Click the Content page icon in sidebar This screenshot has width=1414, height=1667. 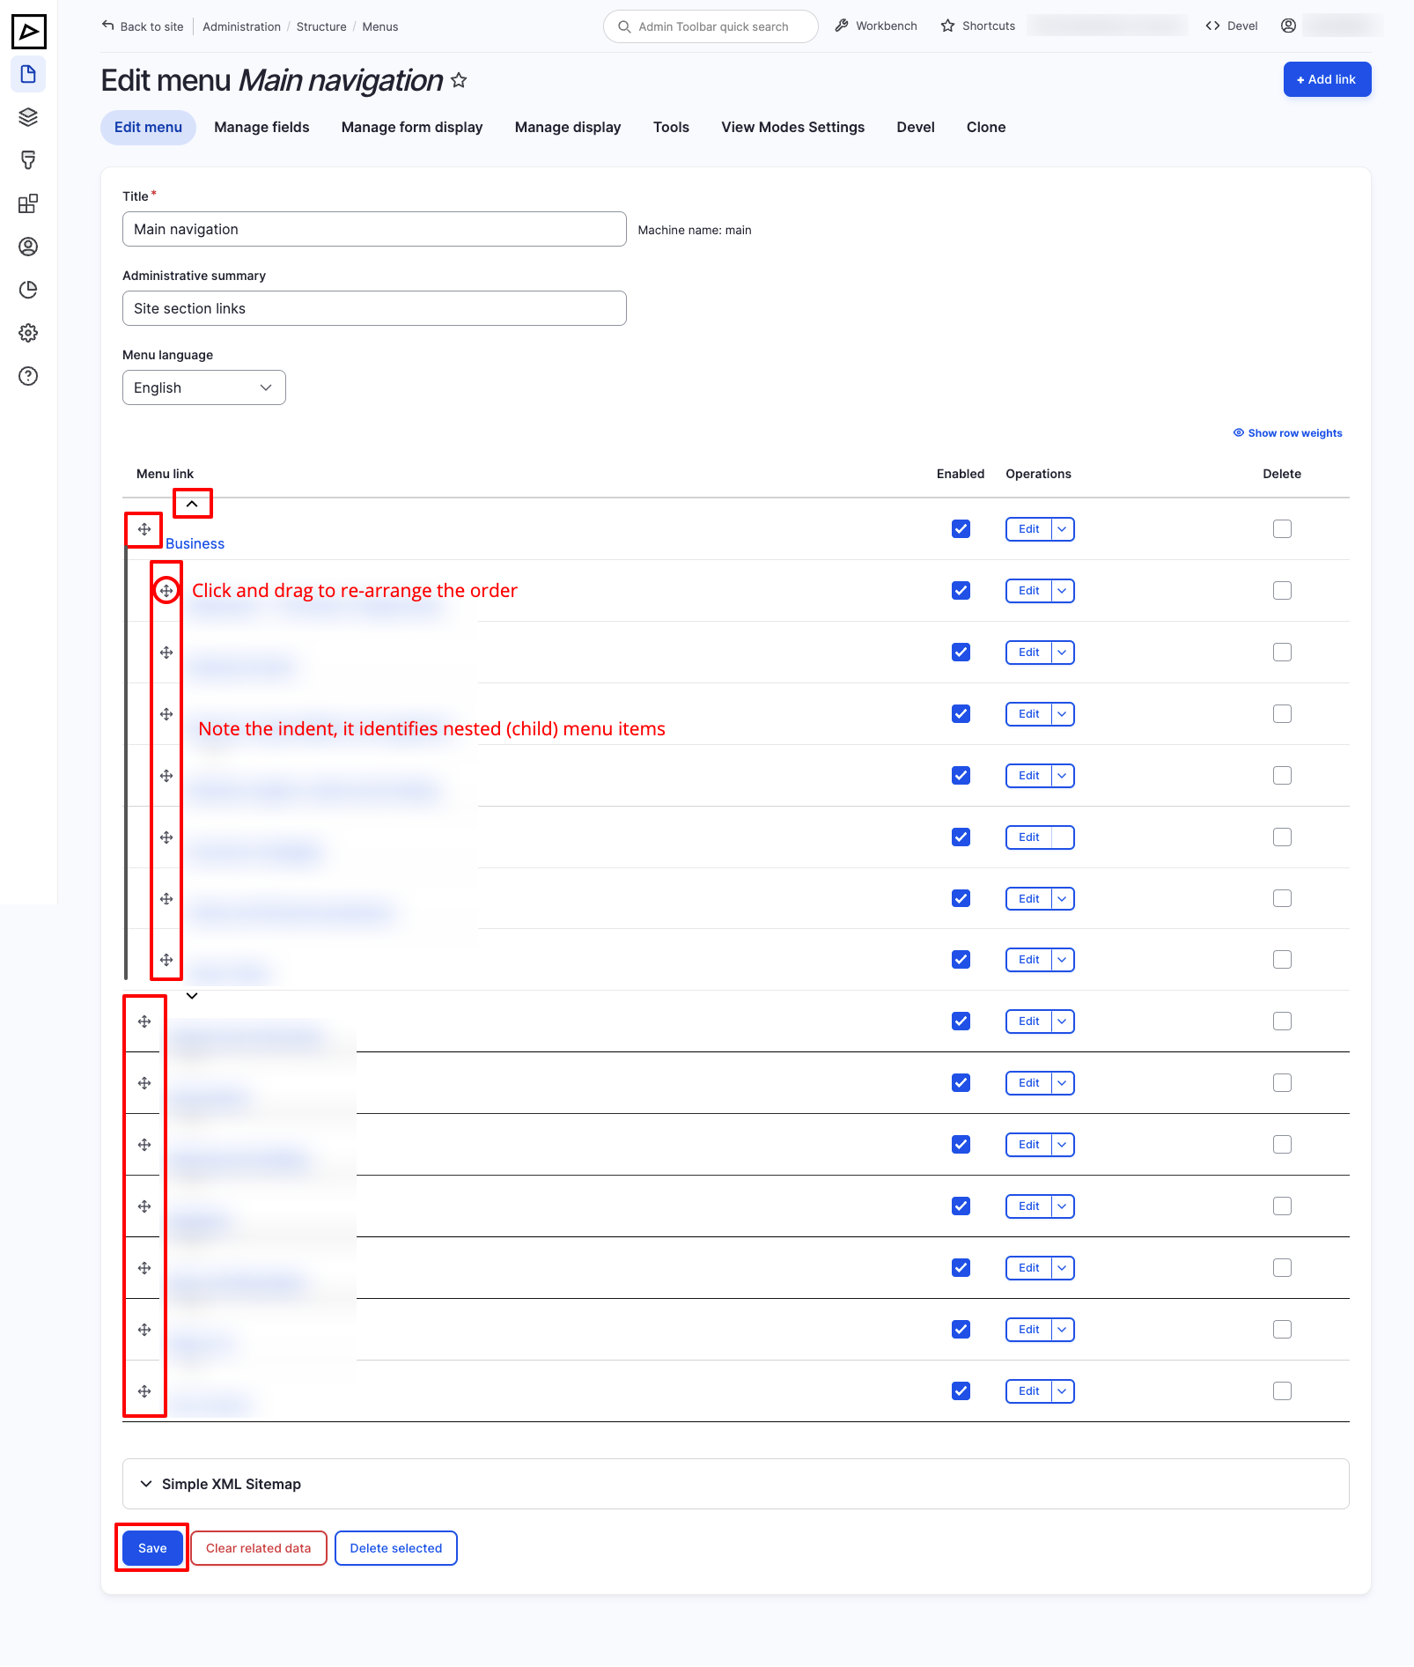28,74
